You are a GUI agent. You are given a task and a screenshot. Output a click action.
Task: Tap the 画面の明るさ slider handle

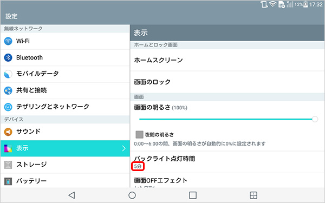[x=315, y=119]
